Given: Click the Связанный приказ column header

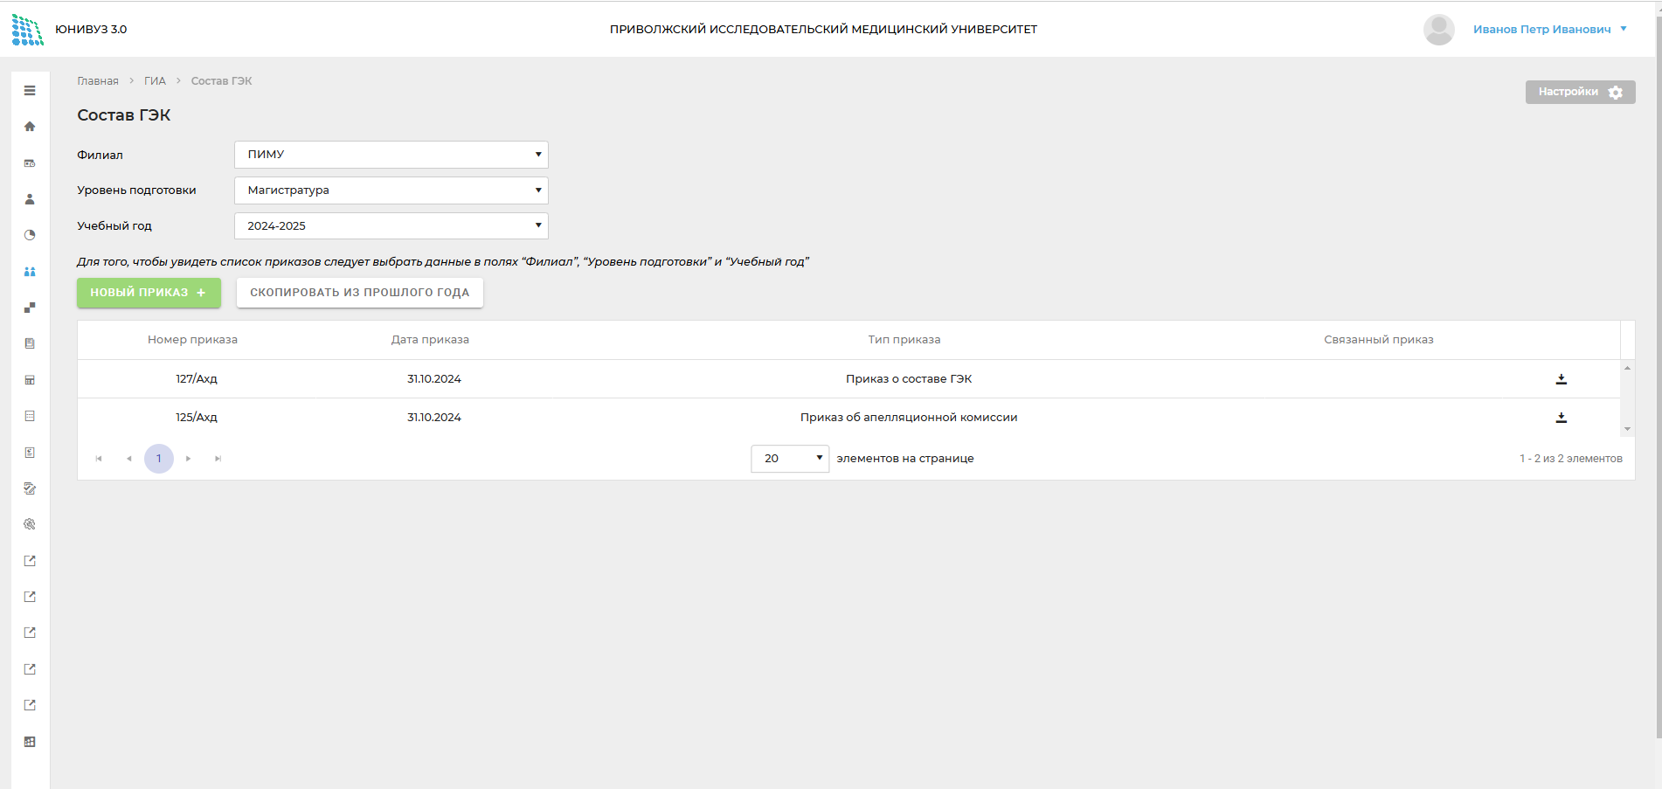Looking at the screenshot, I should click(x=1379, y=340).
